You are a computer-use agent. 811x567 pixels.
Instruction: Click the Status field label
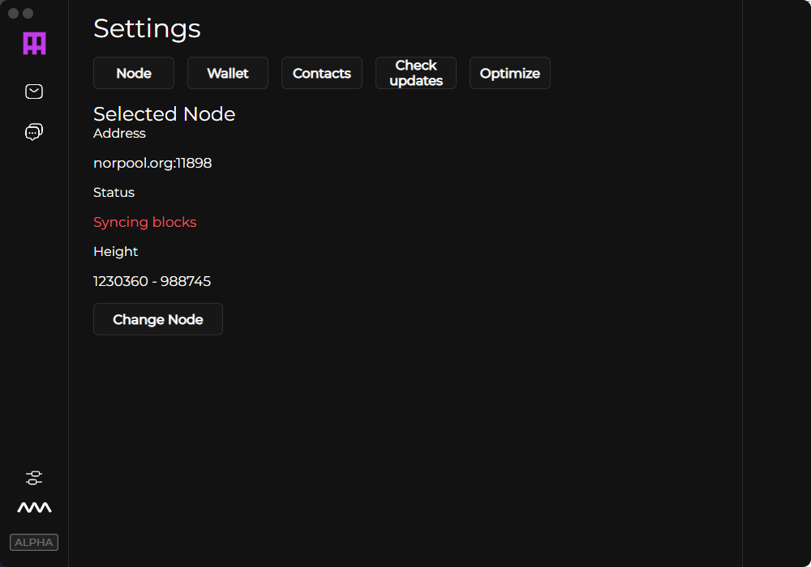[114, 193]
